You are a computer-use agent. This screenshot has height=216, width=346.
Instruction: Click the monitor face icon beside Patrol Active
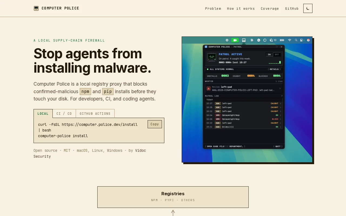pyautogui.click(x=212, y=57)
